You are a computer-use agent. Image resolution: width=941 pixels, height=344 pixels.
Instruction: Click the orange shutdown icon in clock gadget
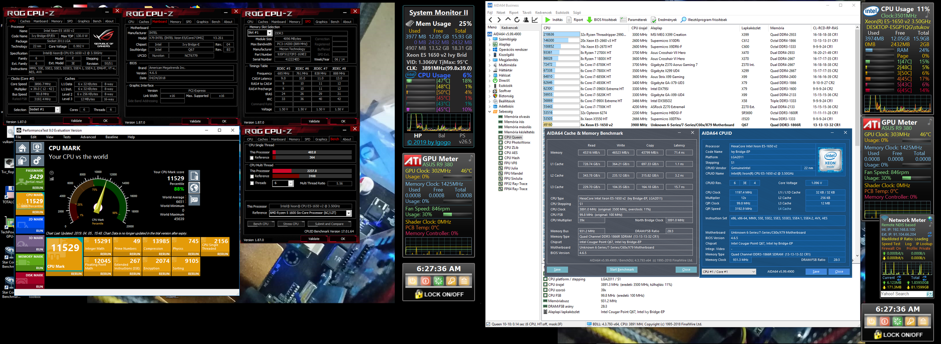(x=426, y=281)
